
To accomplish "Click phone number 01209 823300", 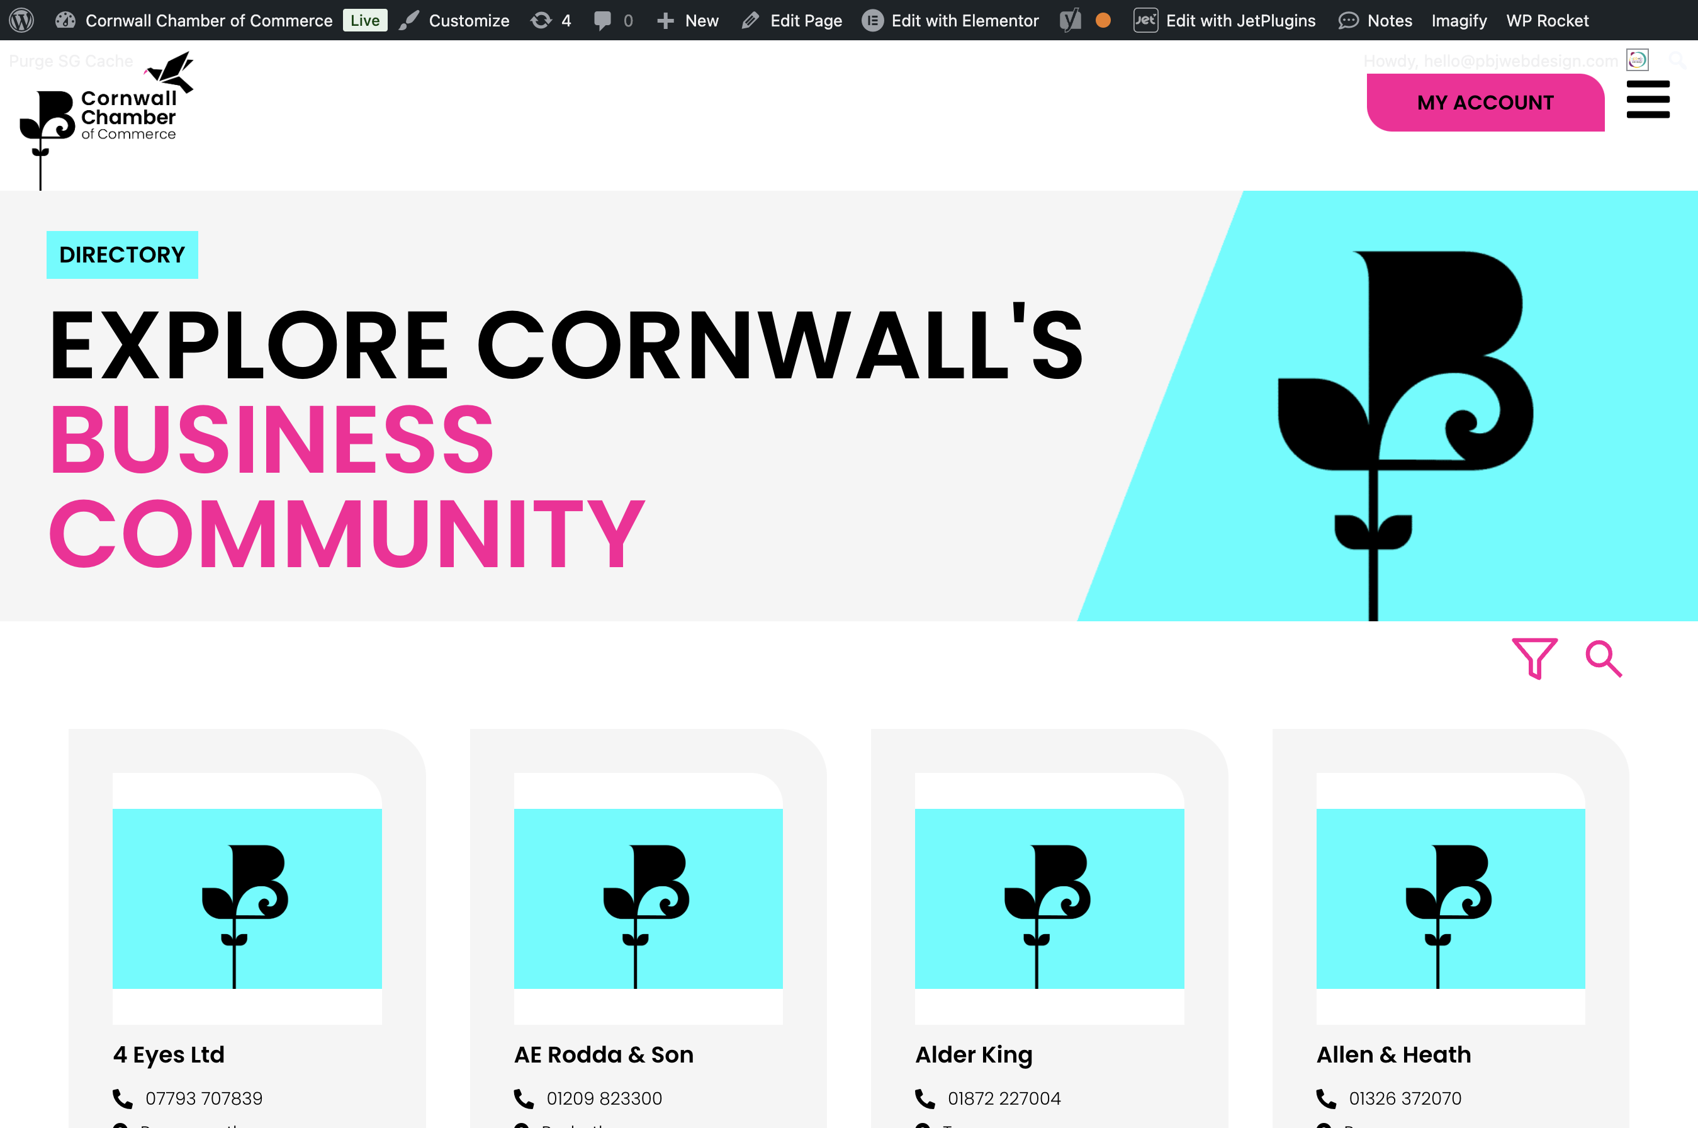I will [x=604, y=1098].
